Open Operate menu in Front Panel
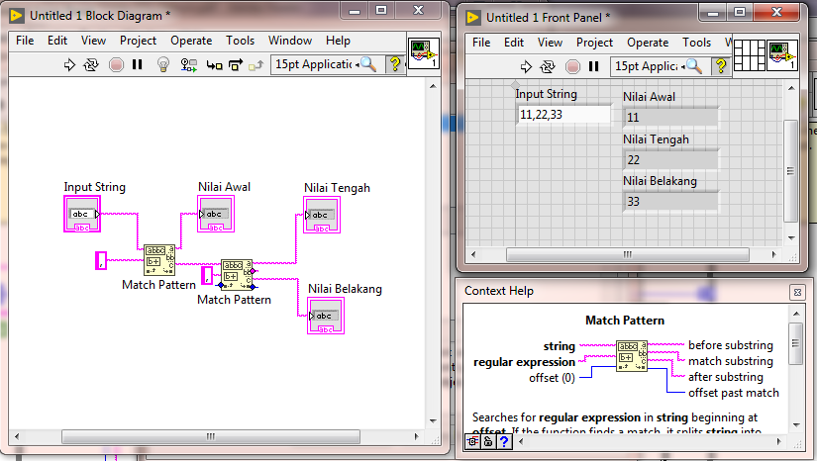817x461 pixels. point(648,43)
